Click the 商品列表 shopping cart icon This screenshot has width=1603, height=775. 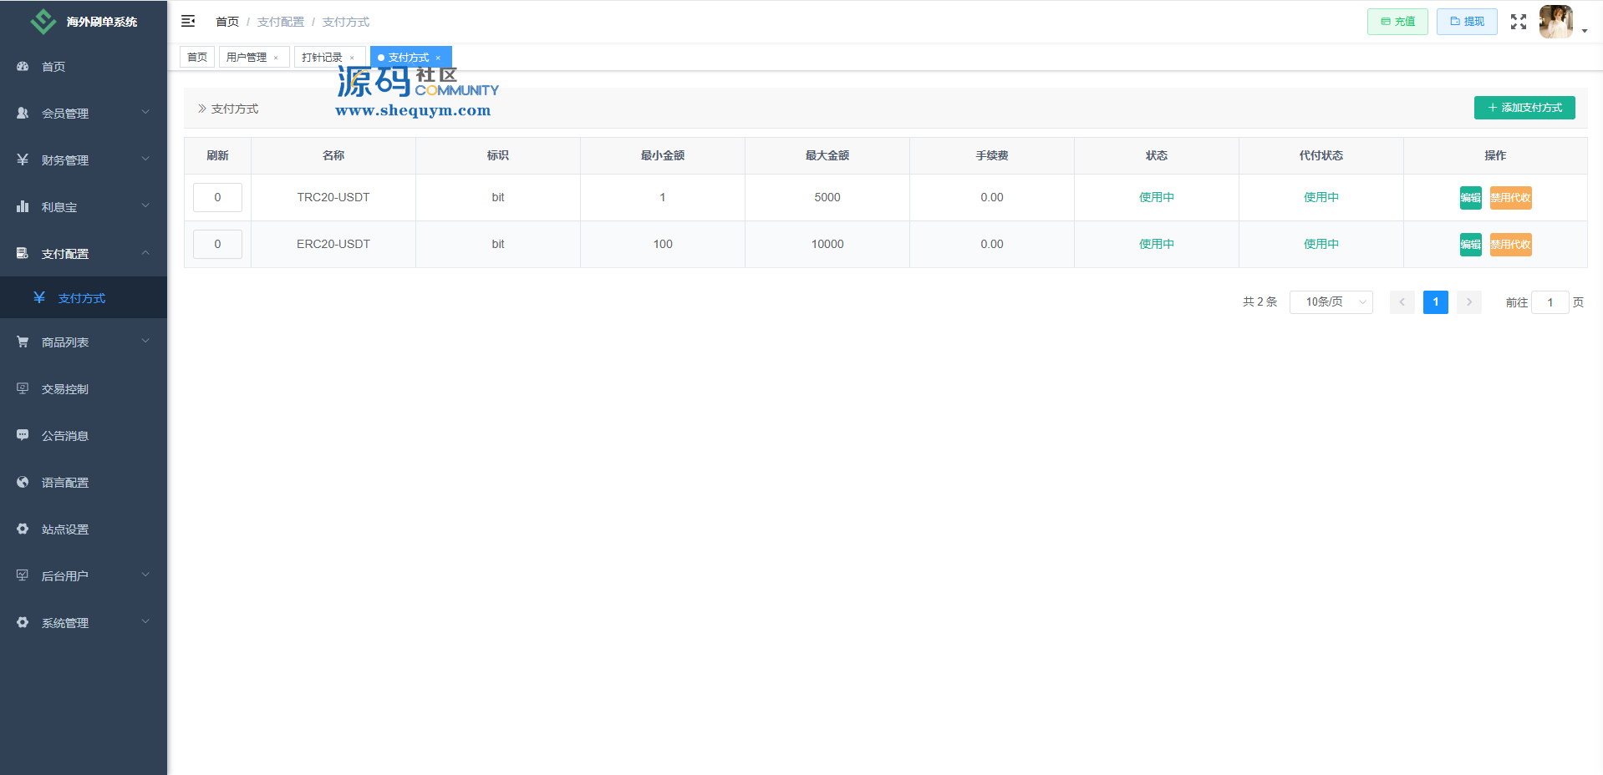[x=23, y=342]
